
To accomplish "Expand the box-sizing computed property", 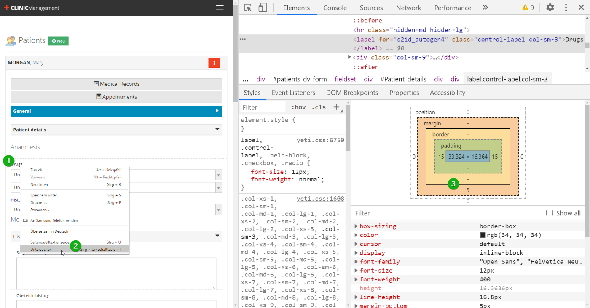I will coord(357,226).
